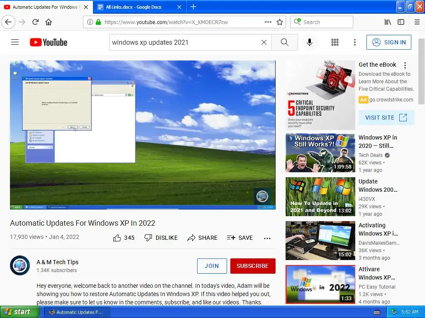Screen dimensions: 425x318
Task: Save the video to a playlist
Action: pos(240,238)
